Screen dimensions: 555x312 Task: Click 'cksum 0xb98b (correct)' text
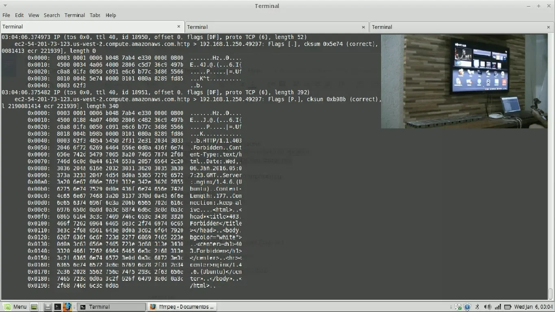(x=343, y=99)
